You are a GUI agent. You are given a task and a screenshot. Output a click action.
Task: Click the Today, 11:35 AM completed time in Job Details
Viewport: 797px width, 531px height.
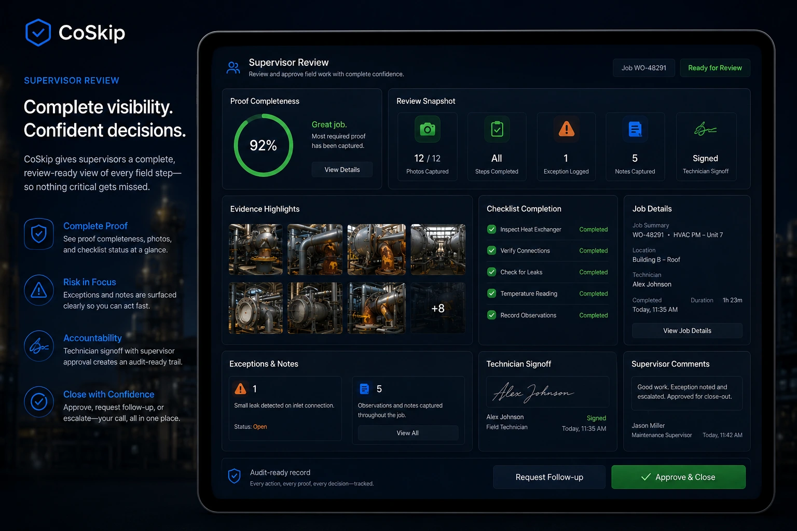pyautogui.click(x=655, y=310)
